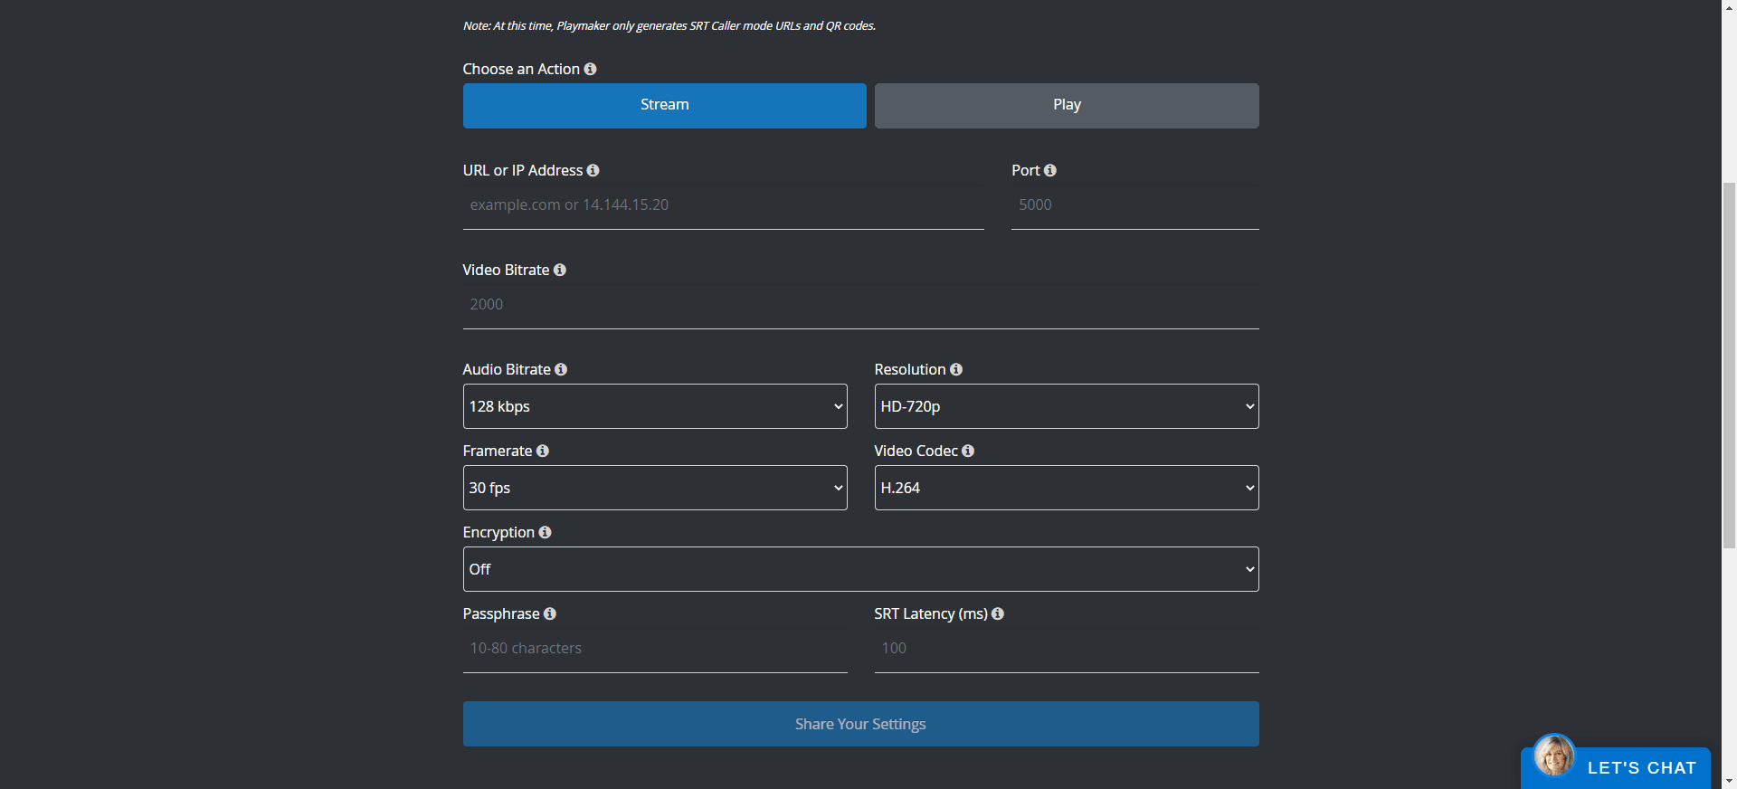Click into the URL or IP Address field
1737x789 pixels.
coord(722,205)
